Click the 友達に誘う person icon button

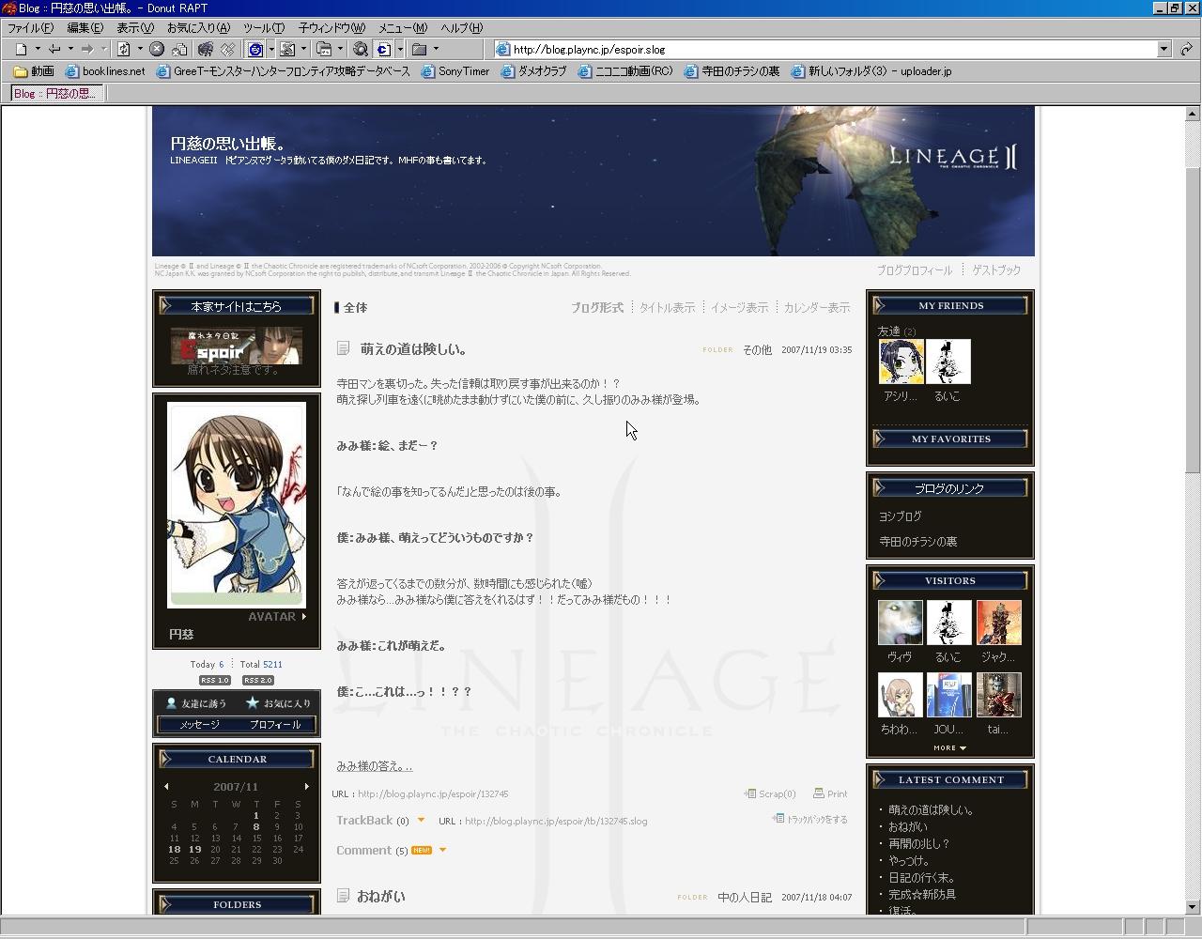tap(196, 702)
